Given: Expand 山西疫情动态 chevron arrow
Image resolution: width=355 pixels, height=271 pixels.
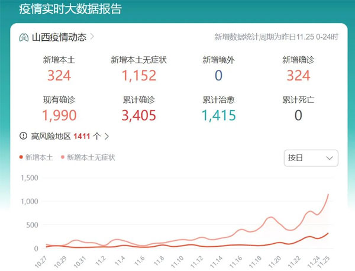Looking at the screenshot, I should point(92,37).
